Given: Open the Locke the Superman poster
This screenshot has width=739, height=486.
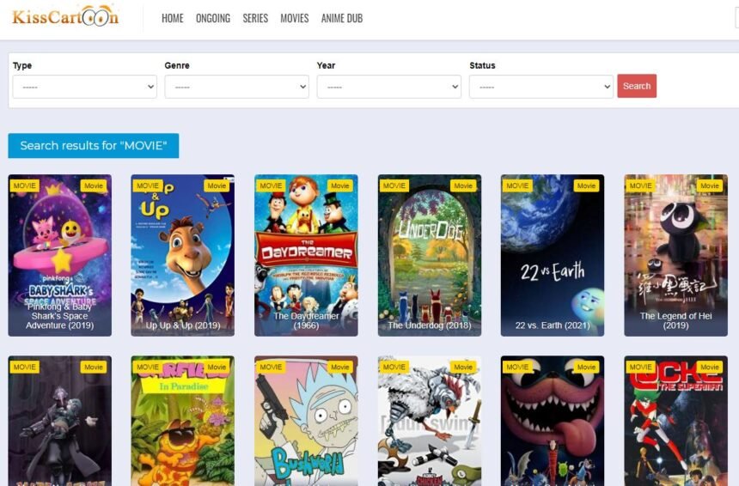Looking at the screenshot, I should point(676,421).
